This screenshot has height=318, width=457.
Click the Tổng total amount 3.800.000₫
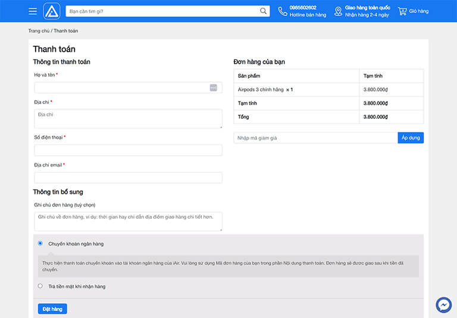click(x=375, y=117)
